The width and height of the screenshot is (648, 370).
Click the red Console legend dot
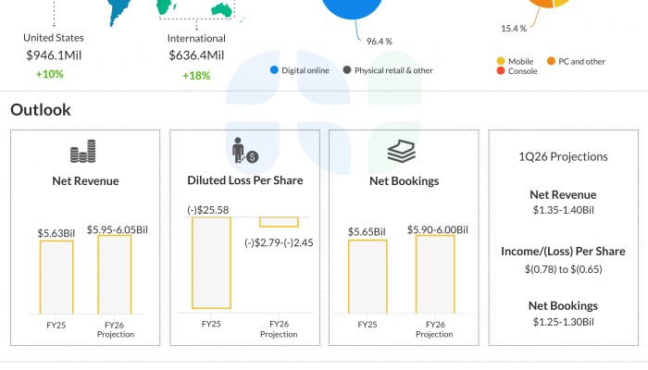click(501, 71)
